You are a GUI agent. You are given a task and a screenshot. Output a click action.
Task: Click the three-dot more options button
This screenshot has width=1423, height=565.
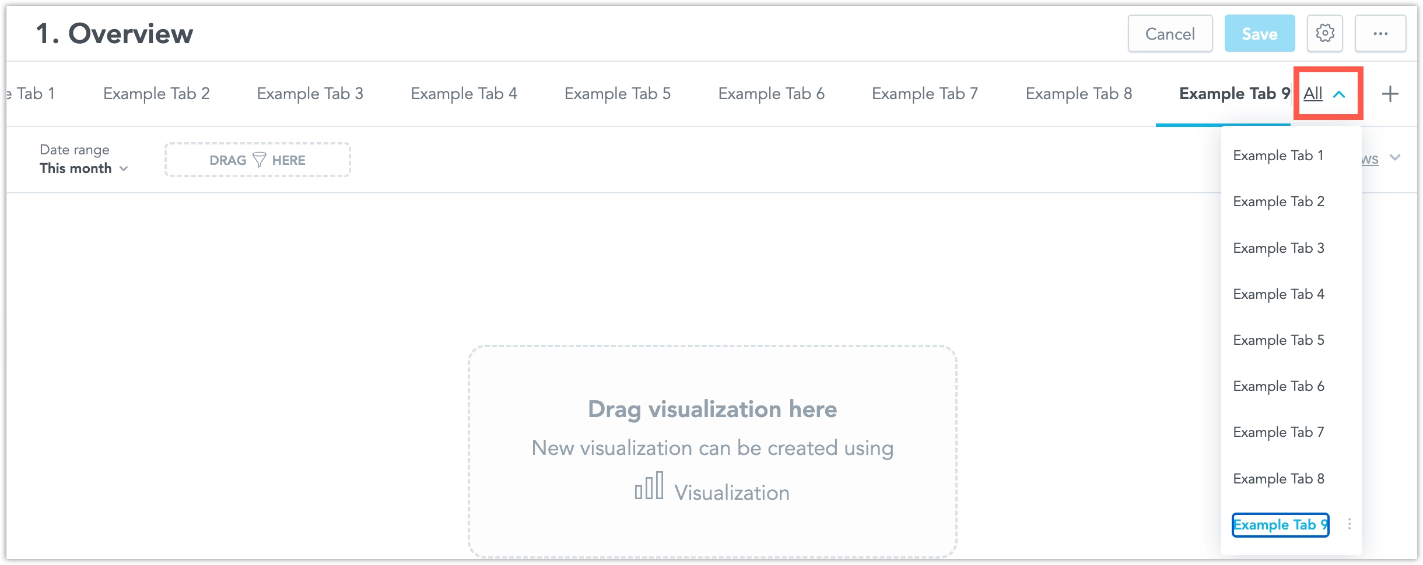1380,34
